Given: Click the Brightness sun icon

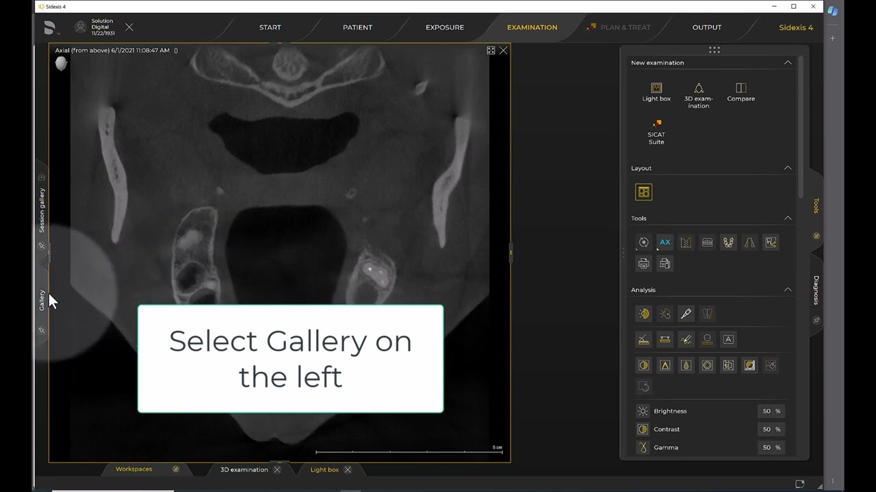Looking at the screenshot, I should click(643, 411).
